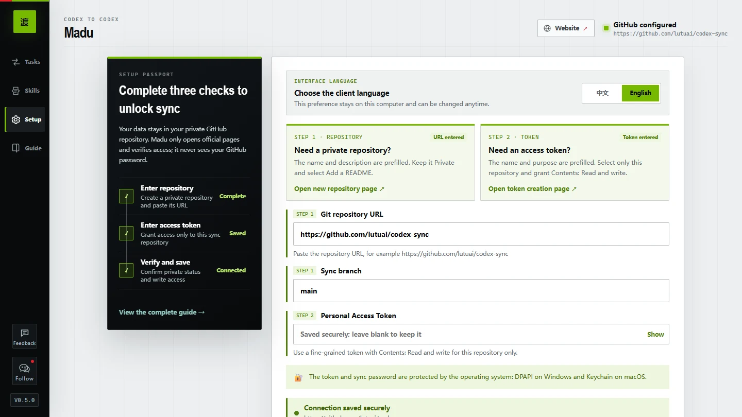The height and width of the screenshot is (417, 742).
Task: Open Tasks from the sidebar
Action: tap(25, 62)
